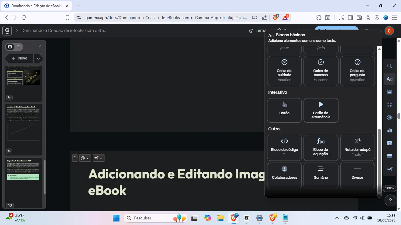401x225 pixels.
Task: Switch to filmstrip view in sidebar
Action: pyautogui.click(x=10, y=47)
